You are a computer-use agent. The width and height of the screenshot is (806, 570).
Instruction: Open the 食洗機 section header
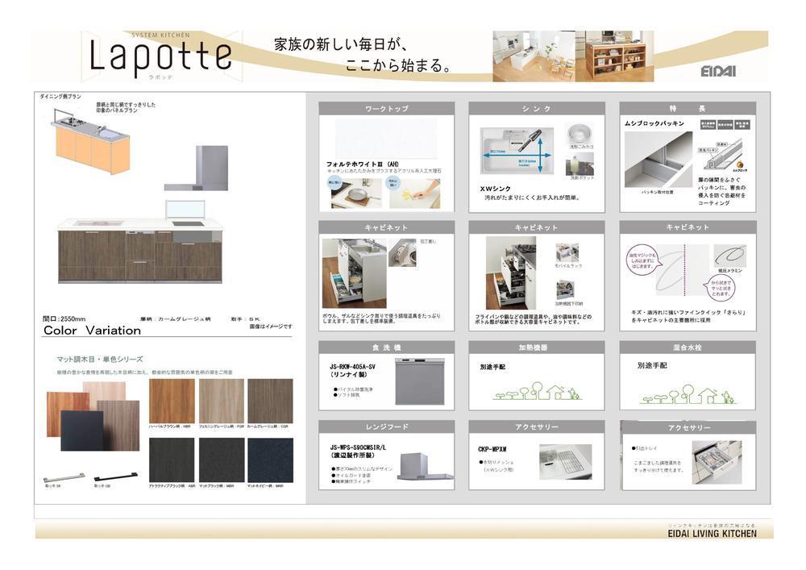pyautogui.click(x=387, y=347)
